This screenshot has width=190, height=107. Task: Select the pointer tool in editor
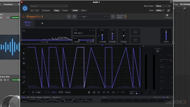pos(24,53)
